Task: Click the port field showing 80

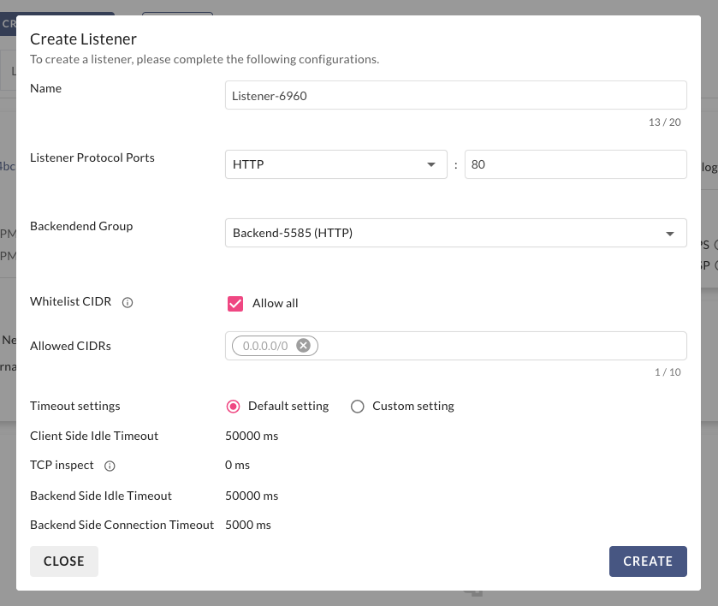Action: click(x=575, y=164)
